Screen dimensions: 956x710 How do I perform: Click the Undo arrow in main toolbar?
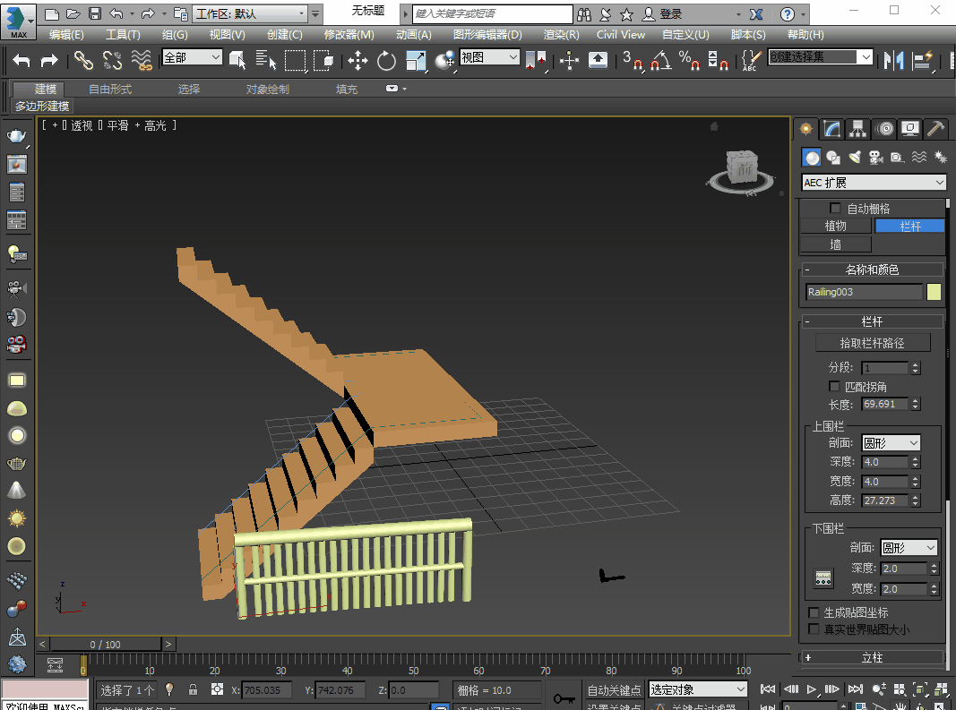pyautogui.click(x=22, y=60)
